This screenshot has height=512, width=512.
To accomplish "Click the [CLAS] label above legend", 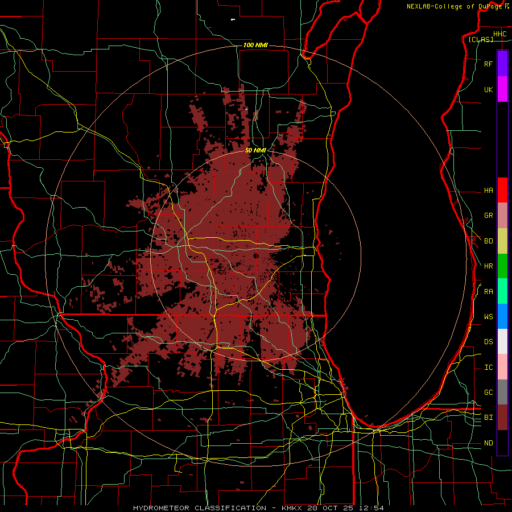I will (x=481, y=39).
